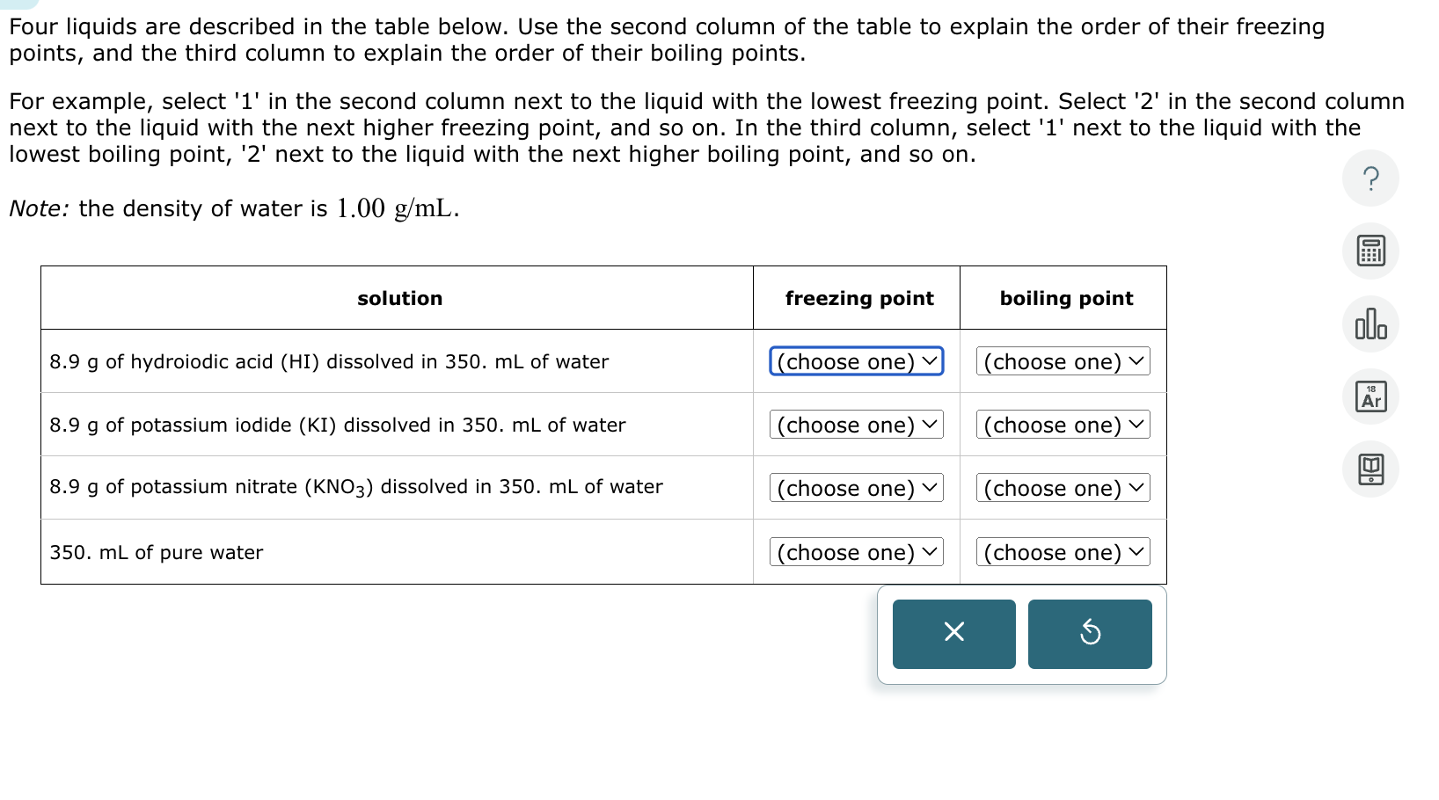Image resolution: width=1439 pixels, height=800 pixels.
Task: Toggle the calculator side panel open
Action: (1370, 251)
